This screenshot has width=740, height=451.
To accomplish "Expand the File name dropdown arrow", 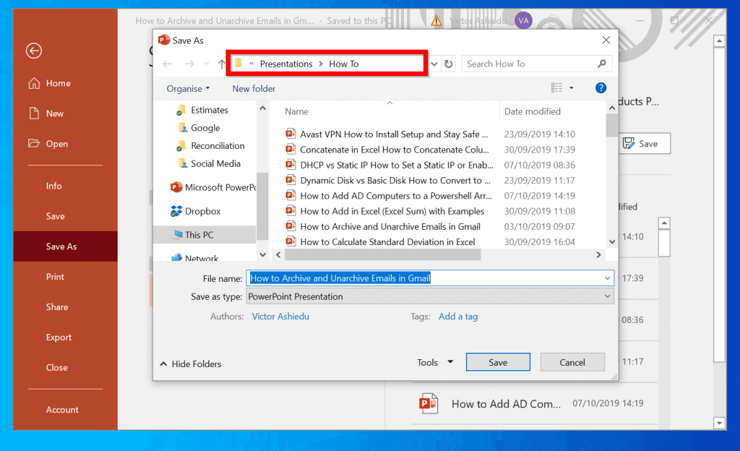I will point(607,278).
